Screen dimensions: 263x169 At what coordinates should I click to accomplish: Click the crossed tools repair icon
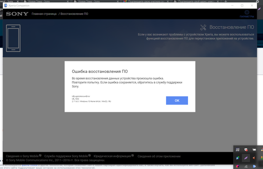pyautogui.click(x=203, y=27)
